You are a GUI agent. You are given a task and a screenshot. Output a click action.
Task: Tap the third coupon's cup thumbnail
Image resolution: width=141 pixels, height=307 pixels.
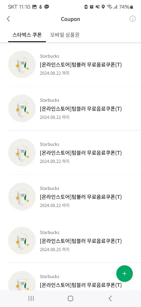click(22, 152)
